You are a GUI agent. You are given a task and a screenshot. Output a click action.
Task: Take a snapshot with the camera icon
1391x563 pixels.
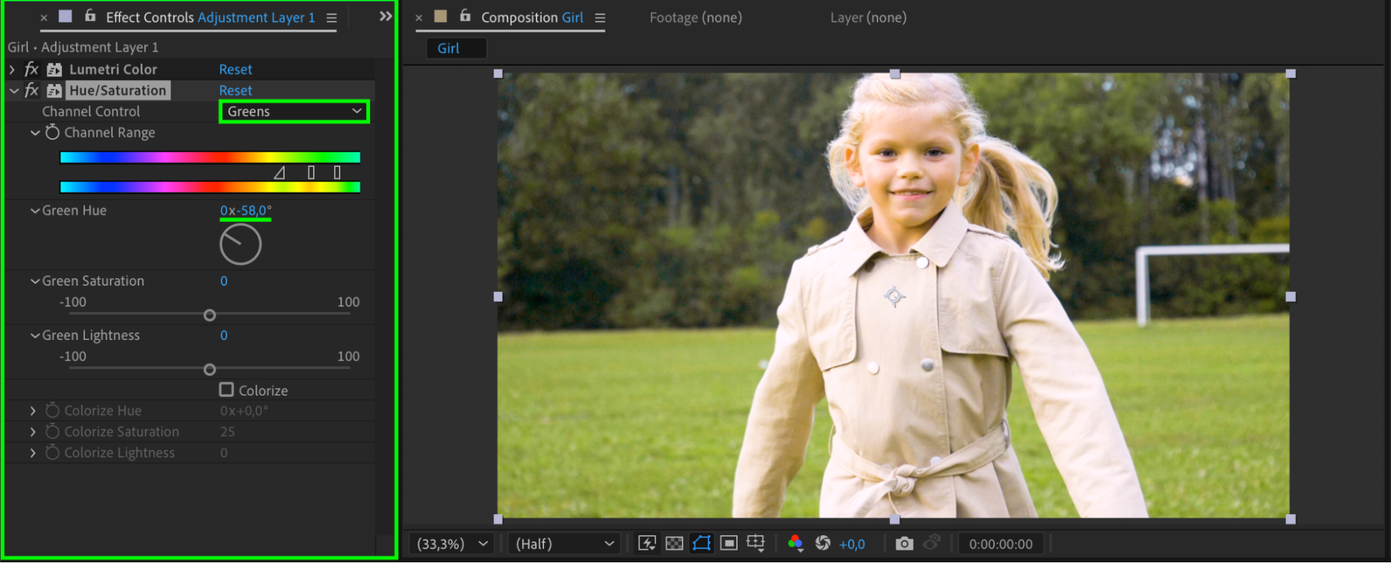904,544
